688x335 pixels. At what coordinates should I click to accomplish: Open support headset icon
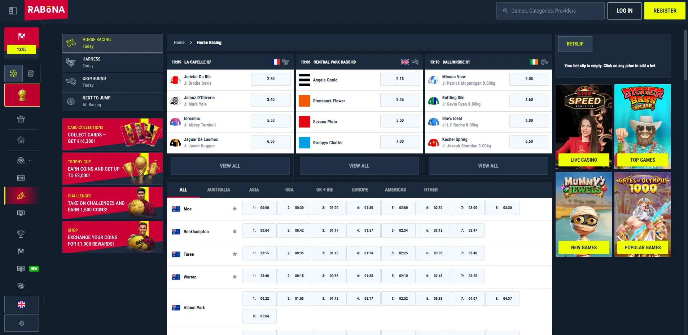[22, 323]
